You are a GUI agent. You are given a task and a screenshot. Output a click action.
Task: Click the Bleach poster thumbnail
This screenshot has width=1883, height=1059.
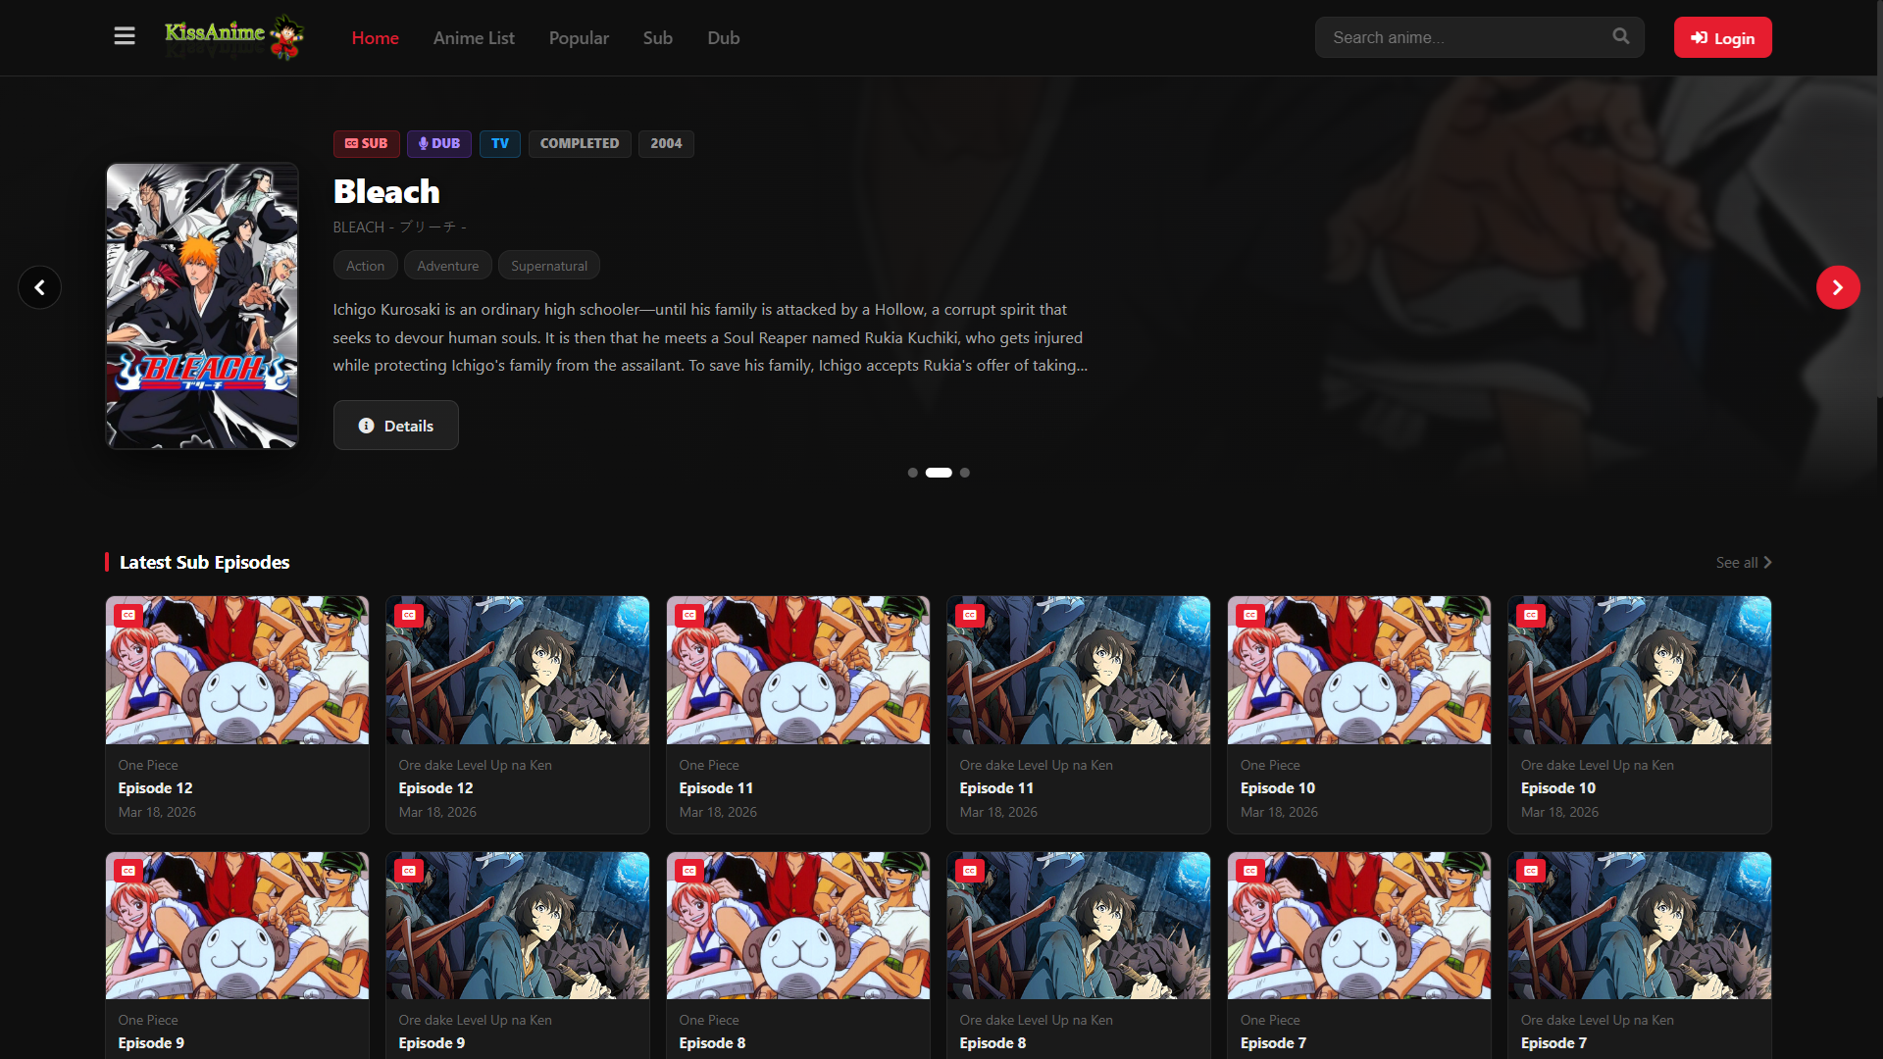click(201, 305)
